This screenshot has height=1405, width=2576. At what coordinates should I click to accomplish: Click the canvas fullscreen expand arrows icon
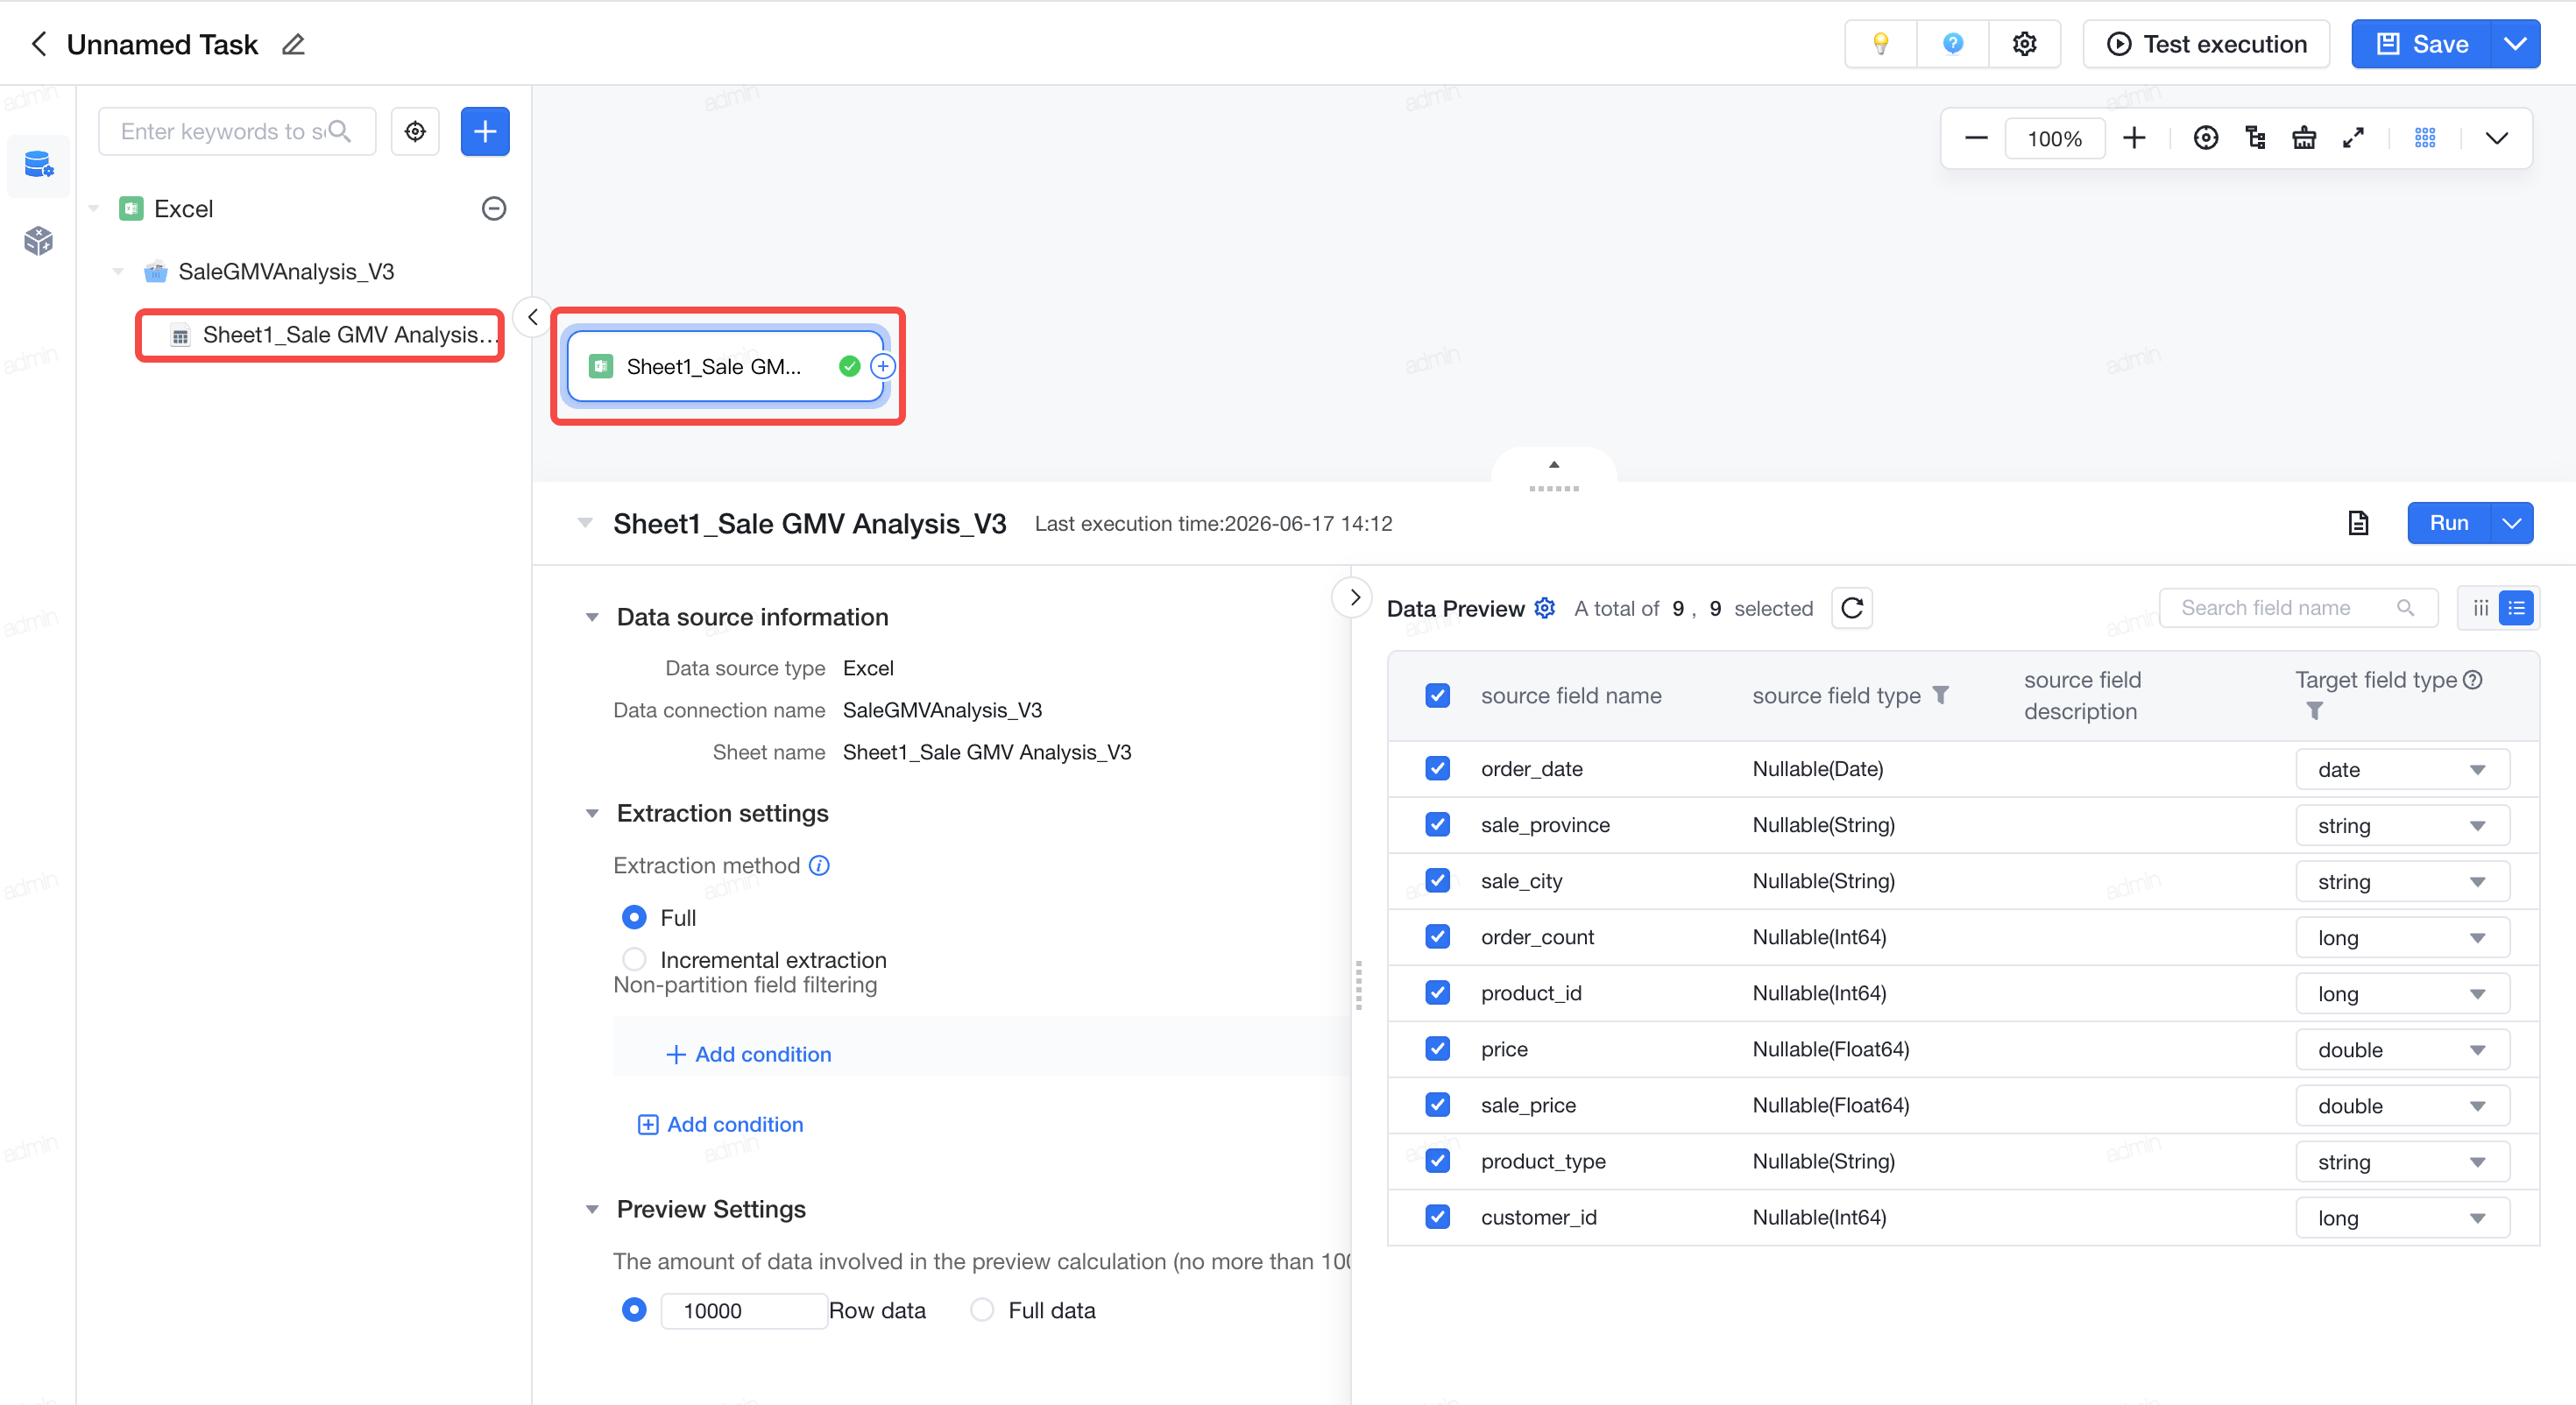pyautogui.click(x=2353, y=138)
